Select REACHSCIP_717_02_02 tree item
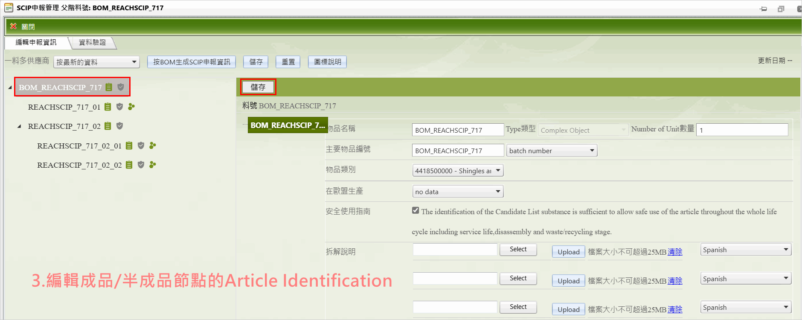 [79, 165]
